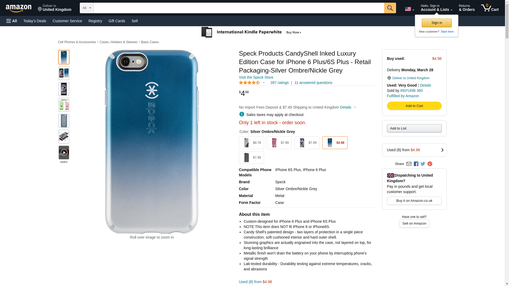Click the search magnifier button

(390, 8)
